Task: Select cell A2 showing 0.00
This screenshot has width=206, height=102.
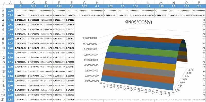Action: click(x=10, y=11)
